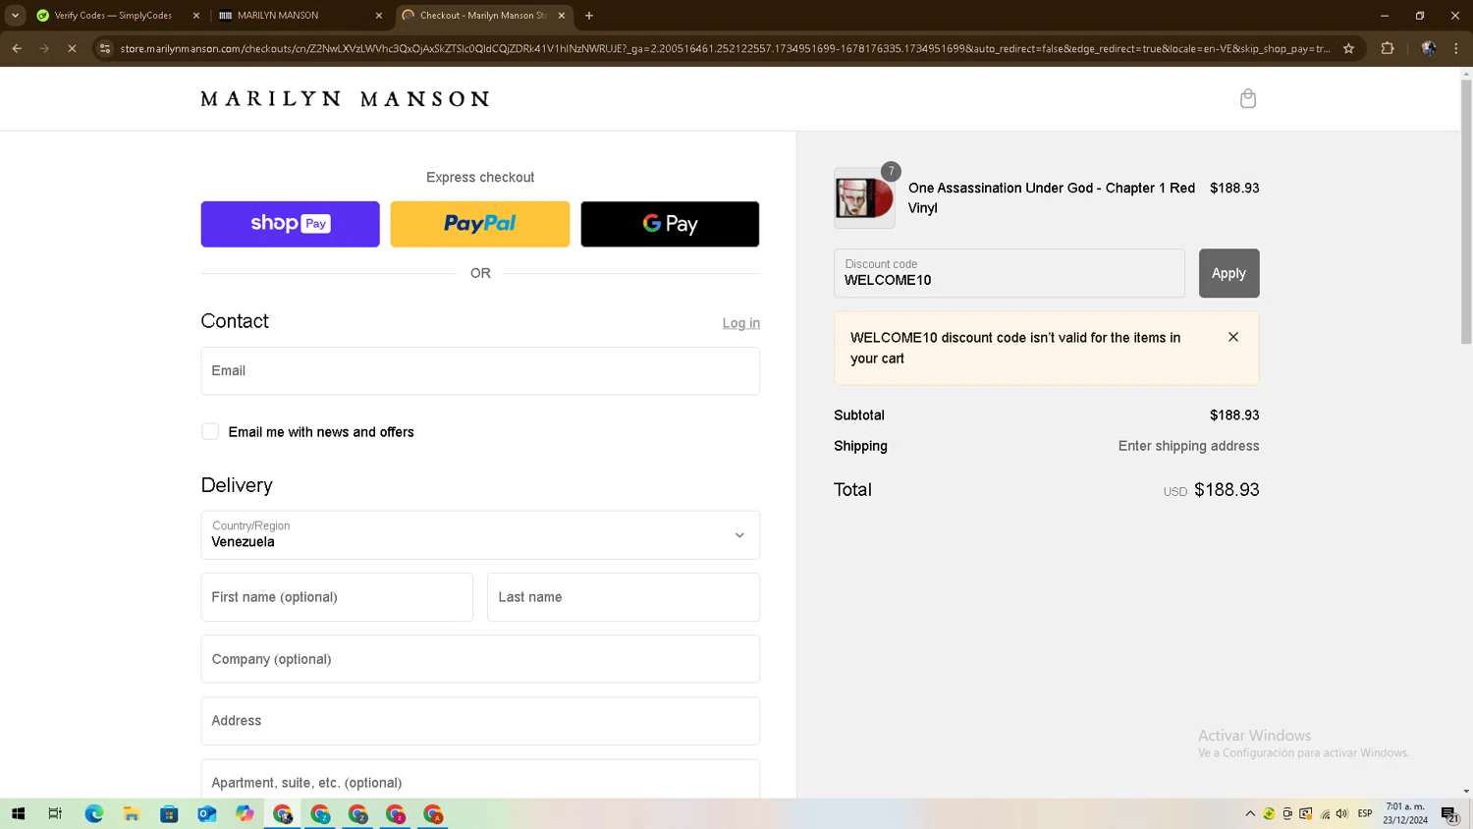Click the item quantity badge 7
Image resolution: width=1473 pixels, height=829 pixels.
891,171
